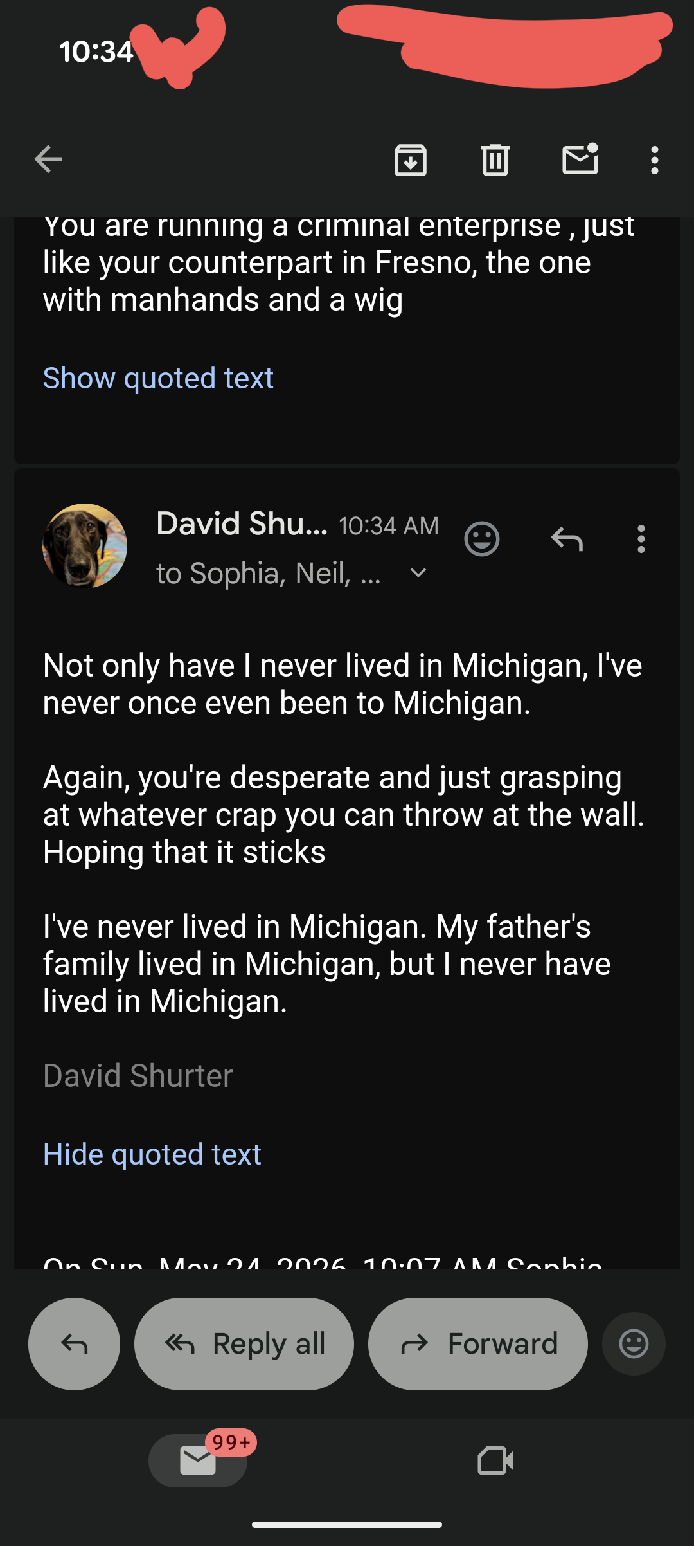
Task: Reply to David's message via arrow icon
Action: pyautogui.click(x=567, y=539)
